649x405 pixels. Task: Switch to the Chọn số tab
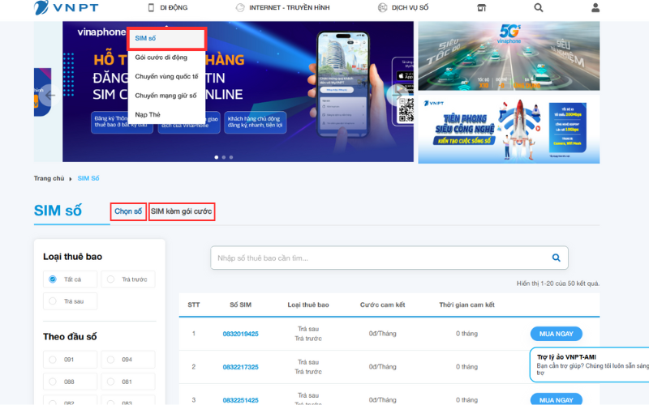coord(128,211)
